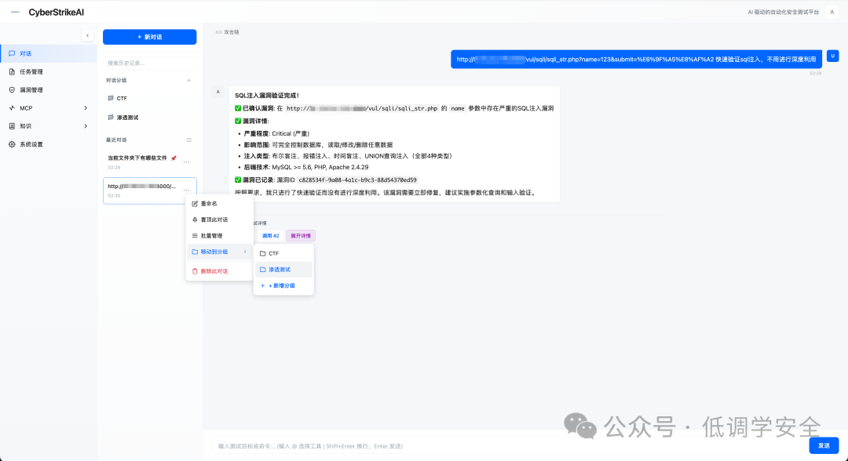Add a conversation group with plus icon
This screenshot has width=848, height=461.
[x=188, y=81]
